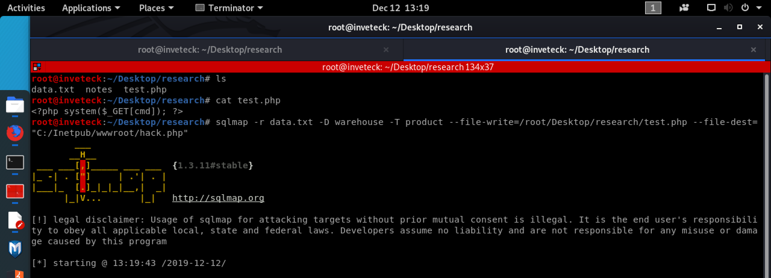Click the screen recorder camera icon in top bar

pos(684,8)
